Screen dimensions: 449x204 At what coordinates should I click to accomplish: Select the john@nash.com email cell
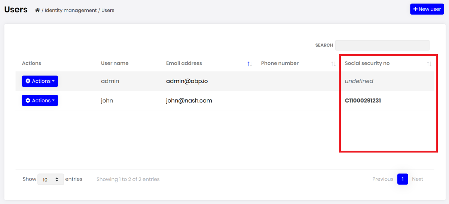coord(189,101)
